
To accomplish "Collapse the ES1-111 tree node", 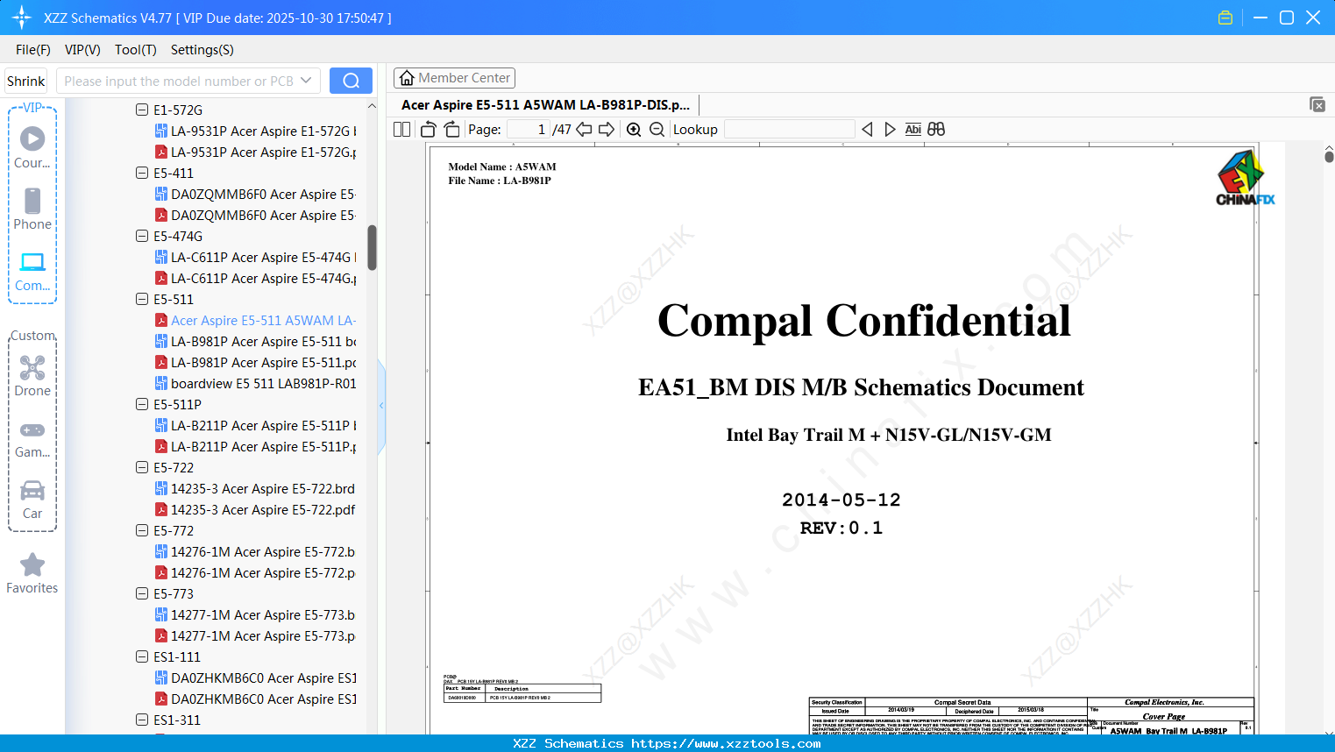I will (142, 656).
